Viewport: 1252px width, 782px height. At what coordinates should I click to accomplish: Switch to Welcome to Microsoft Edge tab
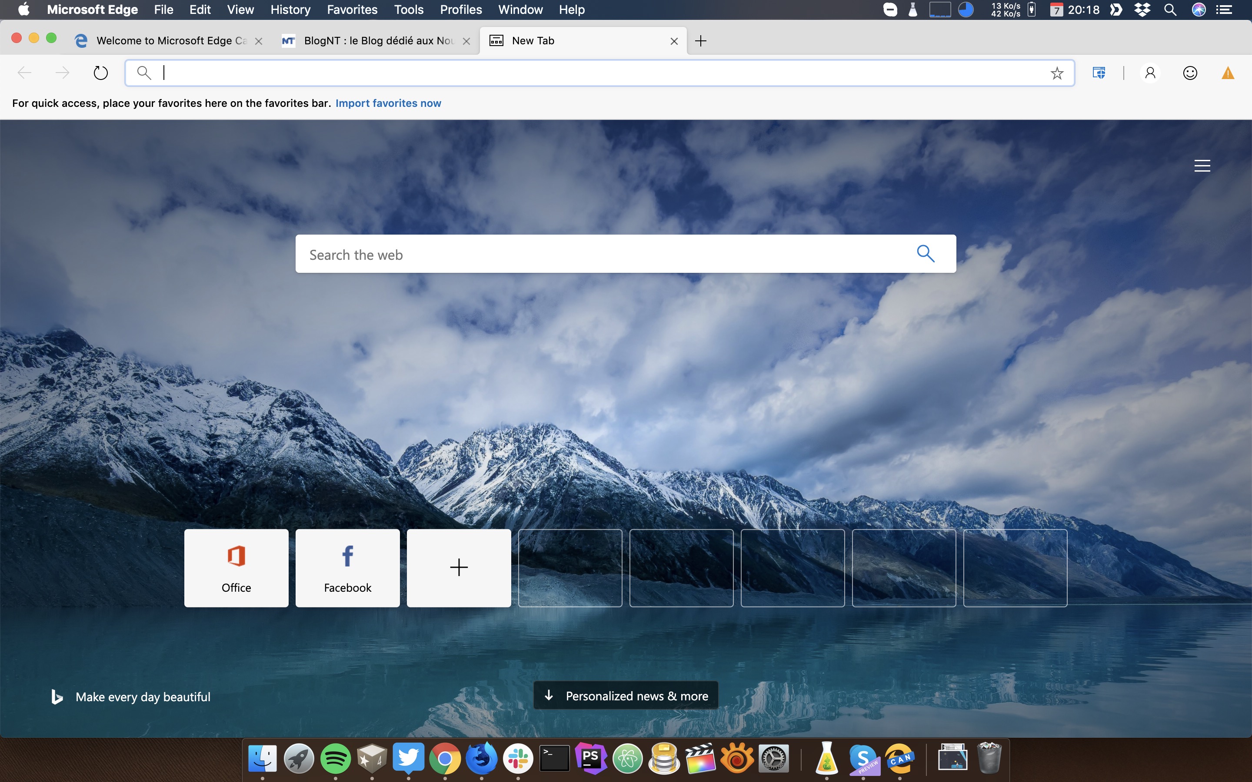[x=166, y=41]
